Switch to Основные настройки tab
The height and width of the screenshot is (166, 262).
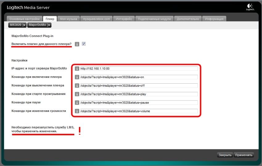point(25,19)
